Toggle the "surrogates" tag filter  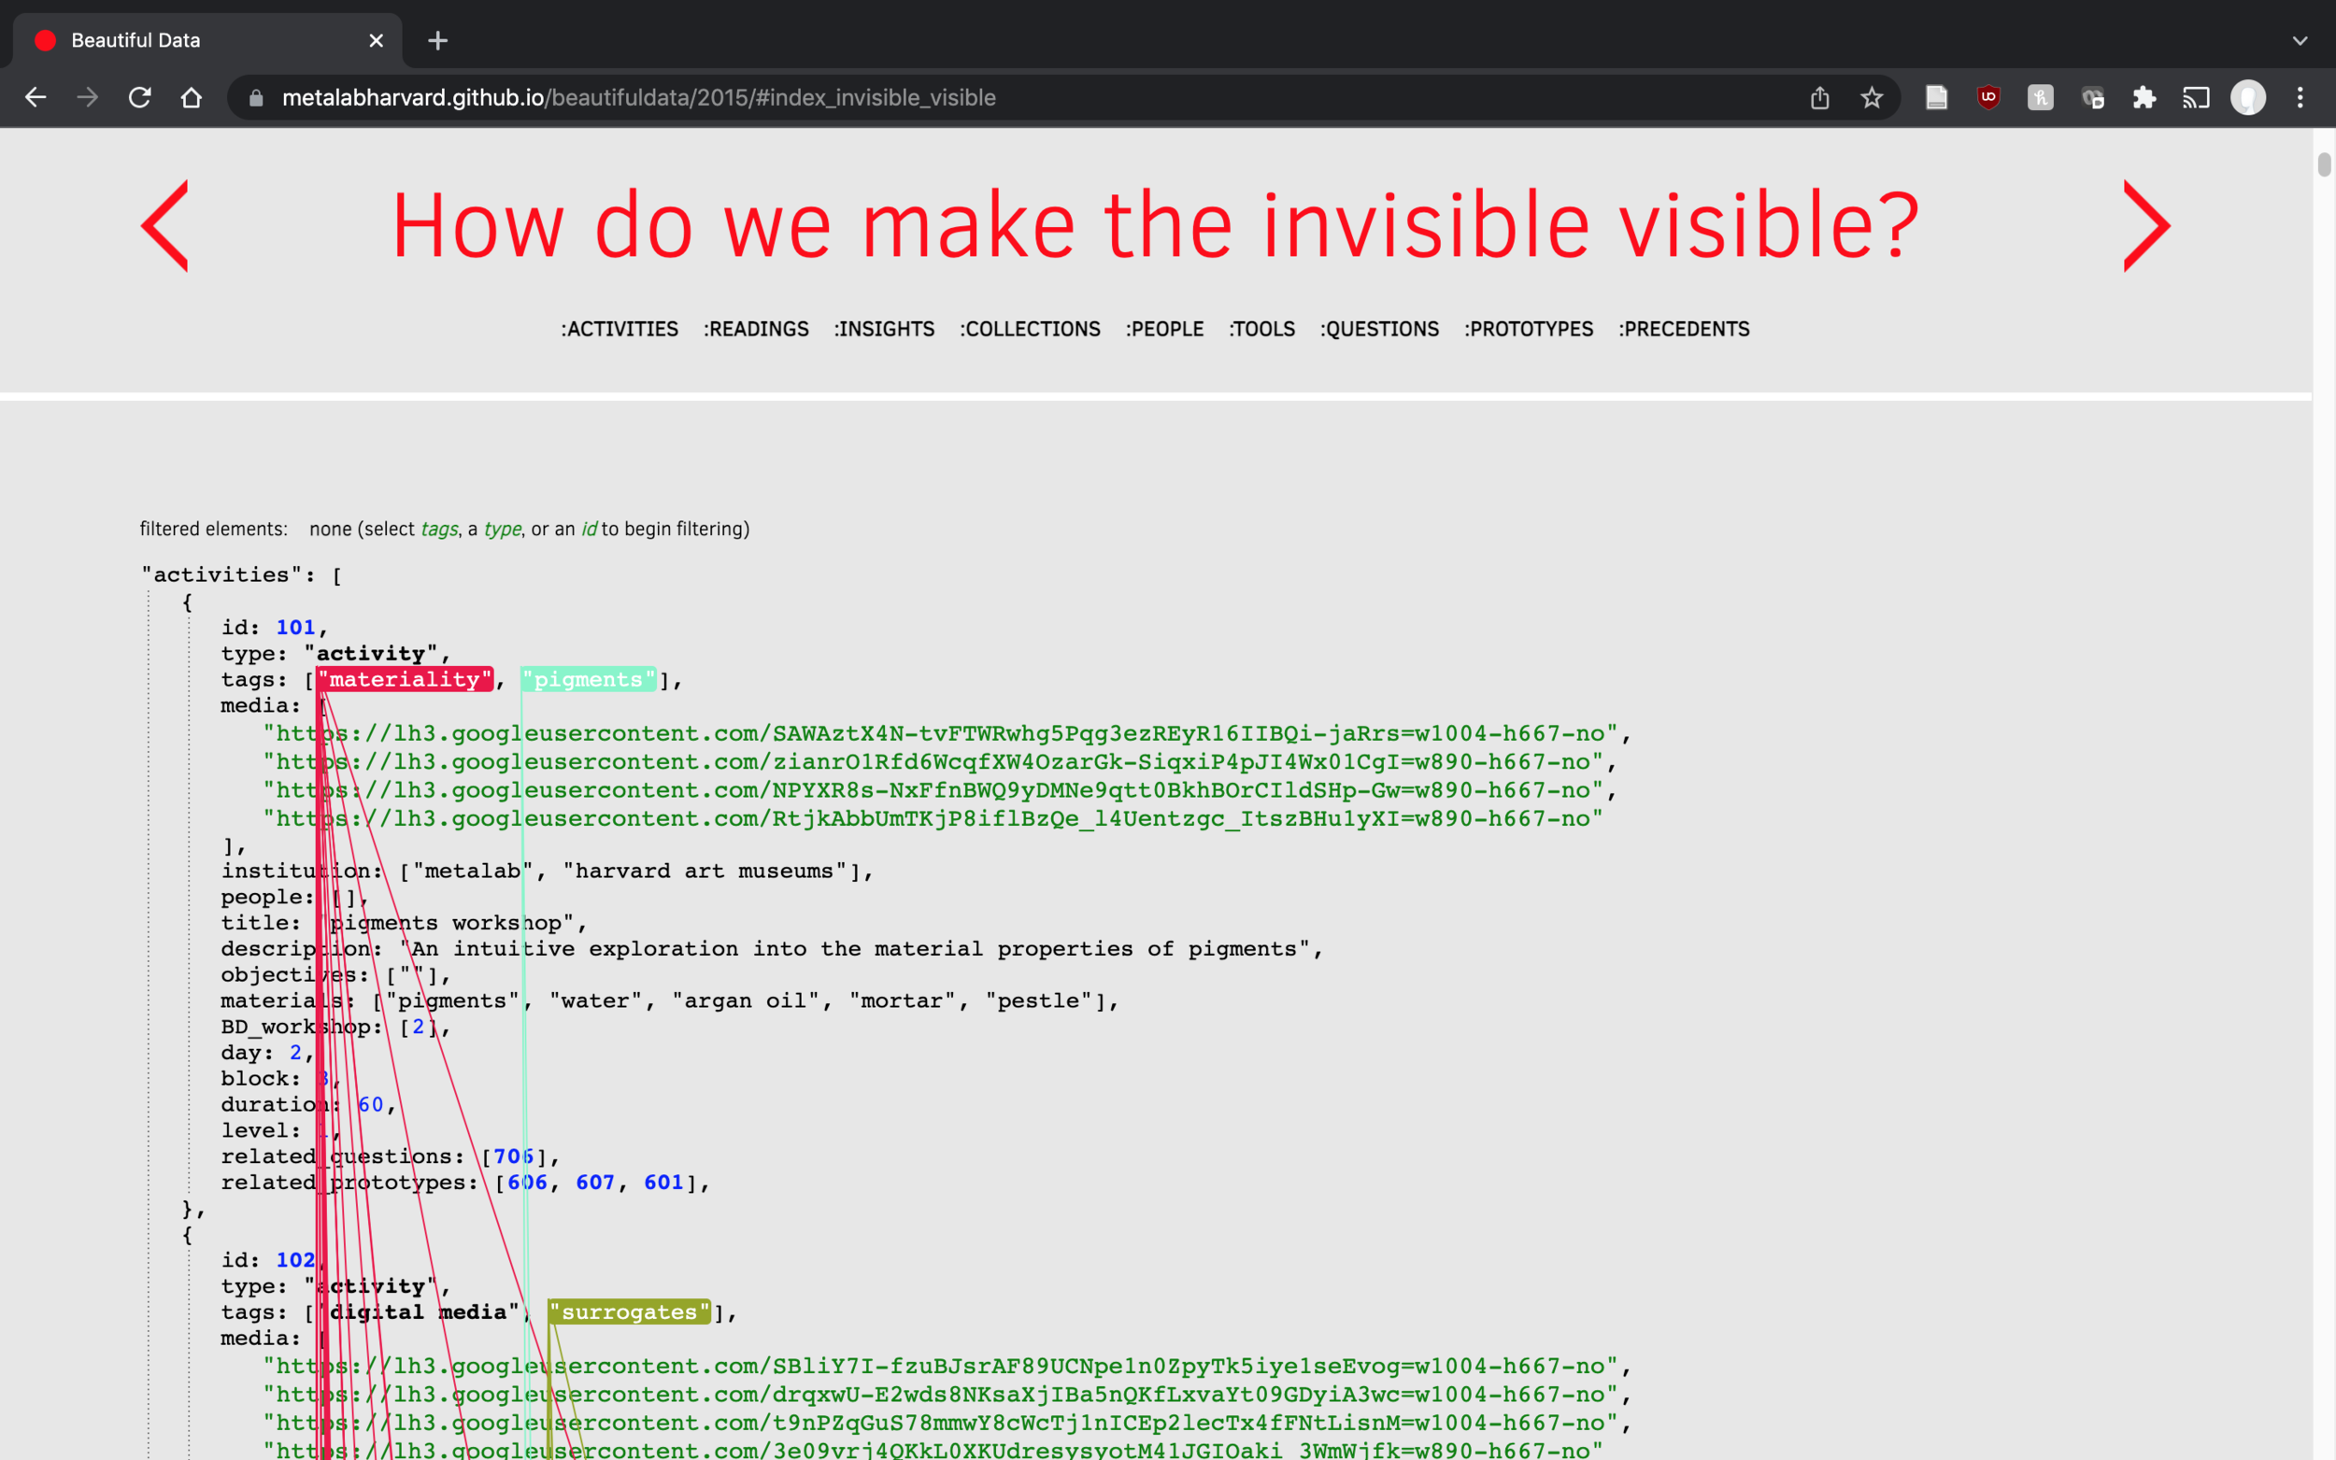point(629,1312)
